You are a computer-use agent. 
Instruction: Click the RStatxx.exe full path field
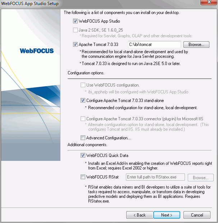coord(155,177)
